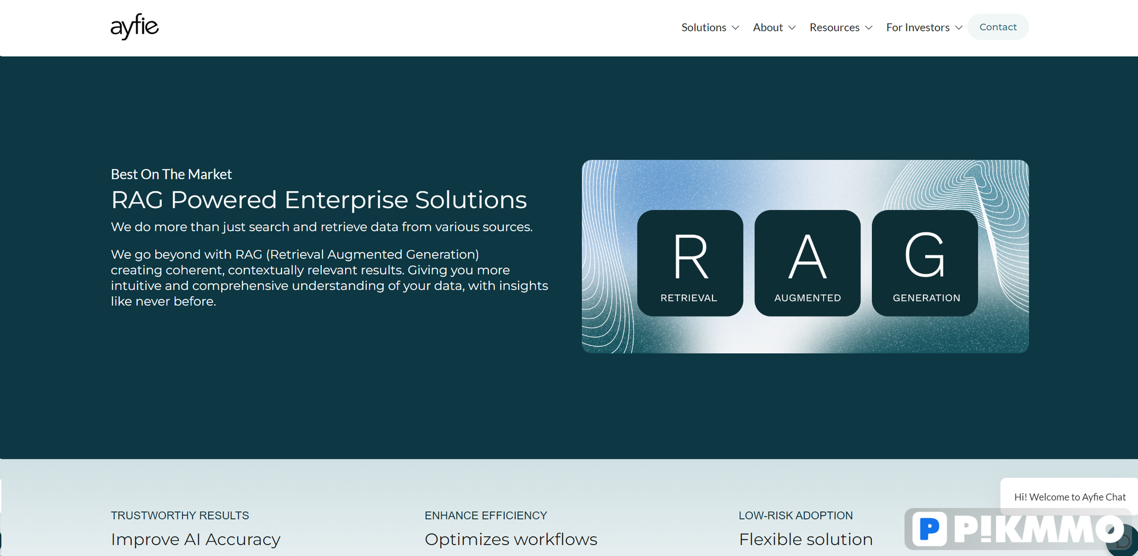
Task: Click the RAG hero image
Action: pos(805,256)
